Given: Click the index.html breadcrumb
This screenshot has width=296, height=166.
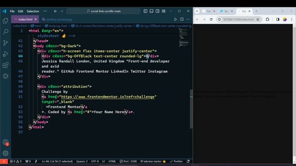Looking at the screenshot, I should 20,26.
